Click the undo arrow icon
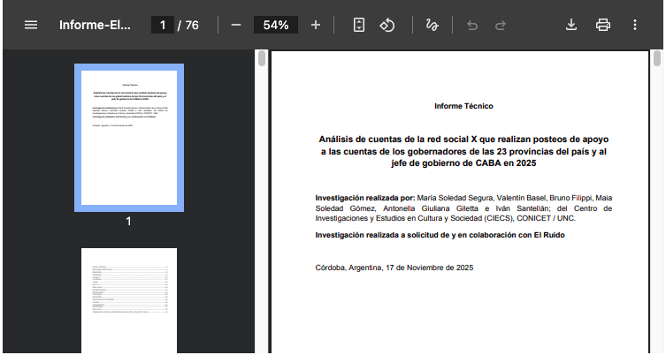The image size is (666, 355). (x=472, y=25)
